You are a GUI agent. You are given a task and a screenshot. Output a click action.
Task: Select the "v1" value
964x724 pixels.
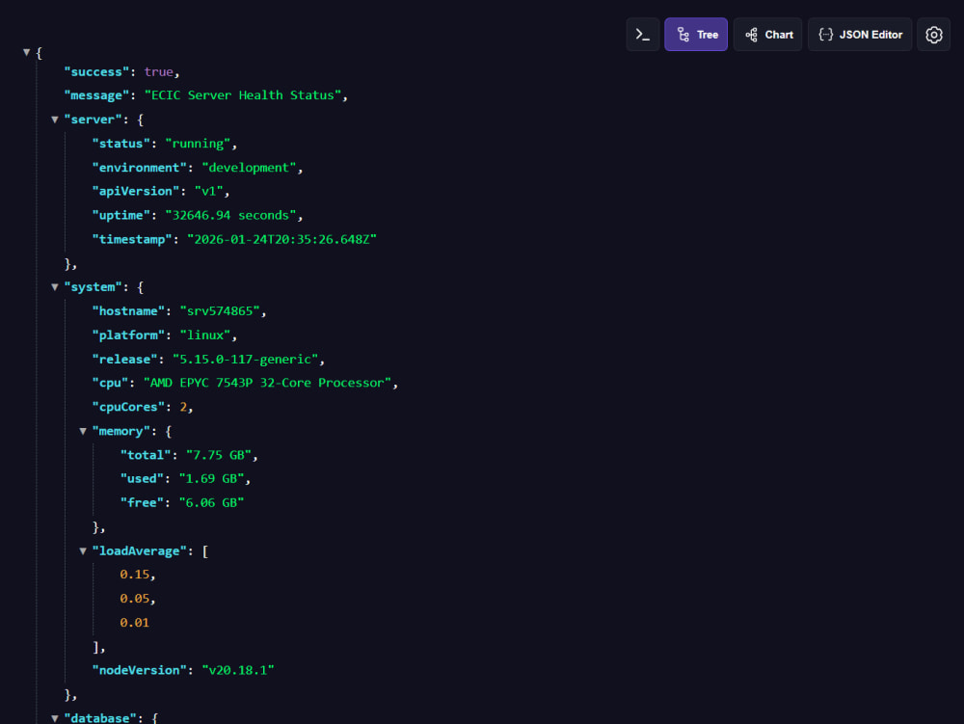click(x=209, y=191)
